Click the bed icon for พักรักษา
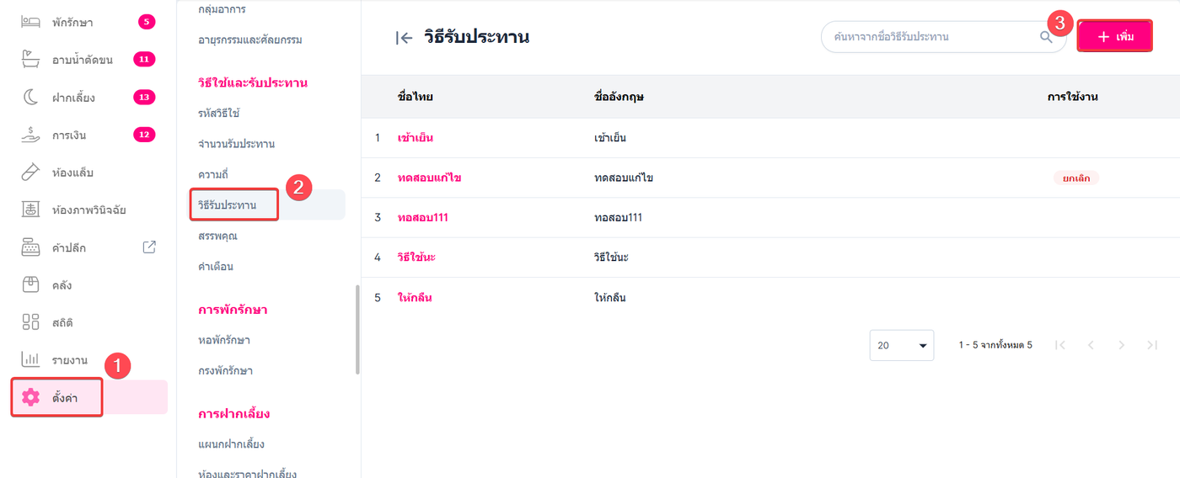This screenshot has height=478, width=1180. 31,22
